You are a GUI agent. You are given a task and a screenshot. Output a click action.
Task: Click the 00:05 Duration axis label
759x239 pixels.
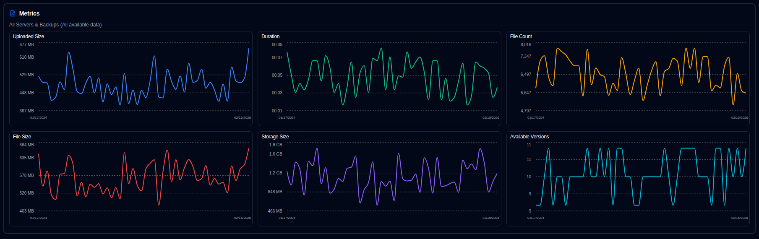tap(277, 75)
